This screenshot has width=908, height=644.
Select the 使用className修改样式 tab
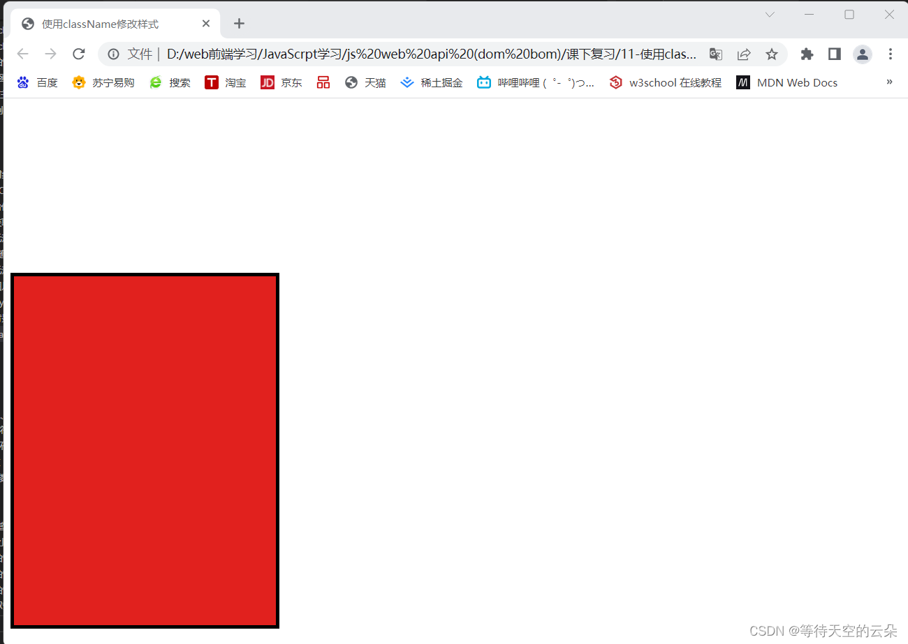(x=116, y=24)
